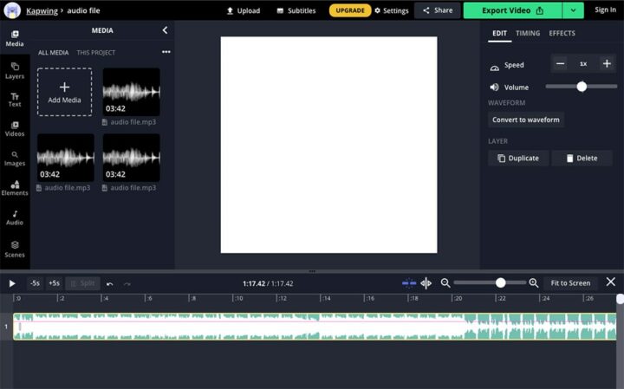Click the Duplicate layer button
624x389 pixels.
pyautogui.click(x=518, y=158)
